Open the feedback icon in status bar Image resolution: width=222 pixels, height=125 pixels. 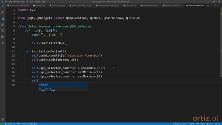(216, 124)
